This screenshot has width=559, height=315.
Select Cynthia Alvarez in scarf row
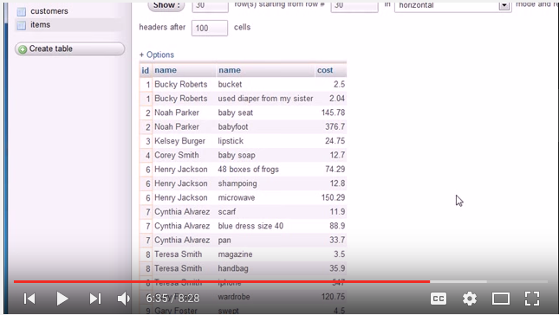point(182,212)
